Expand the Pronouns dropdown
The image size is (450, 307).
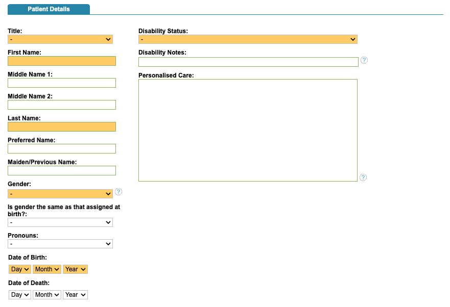tap(60, 244)
